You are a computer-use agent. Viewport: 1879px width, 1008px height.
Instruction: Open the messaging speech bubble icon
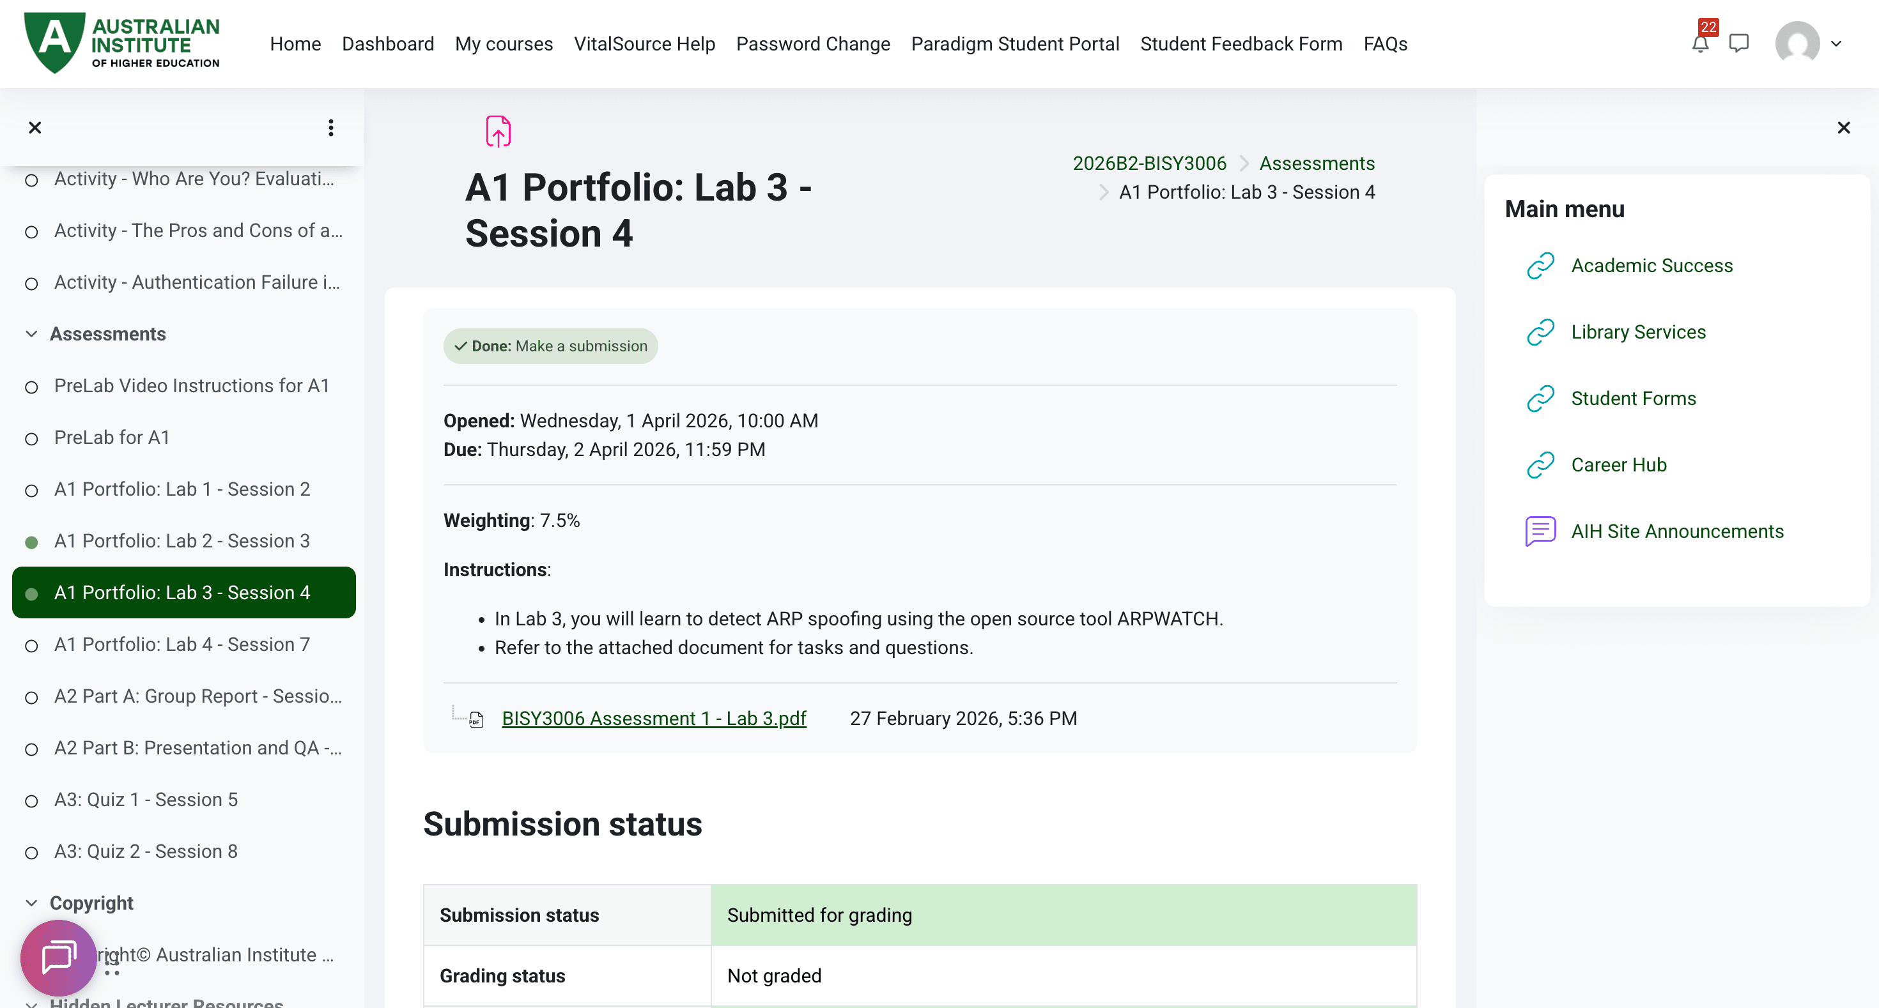pyautogui.click(x=1739, y=43)
